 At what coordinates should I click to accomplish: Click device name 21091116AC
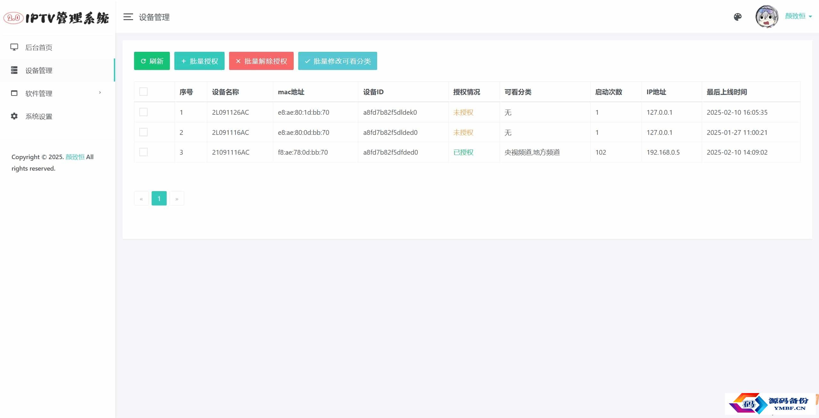click(x=231, y=152)
